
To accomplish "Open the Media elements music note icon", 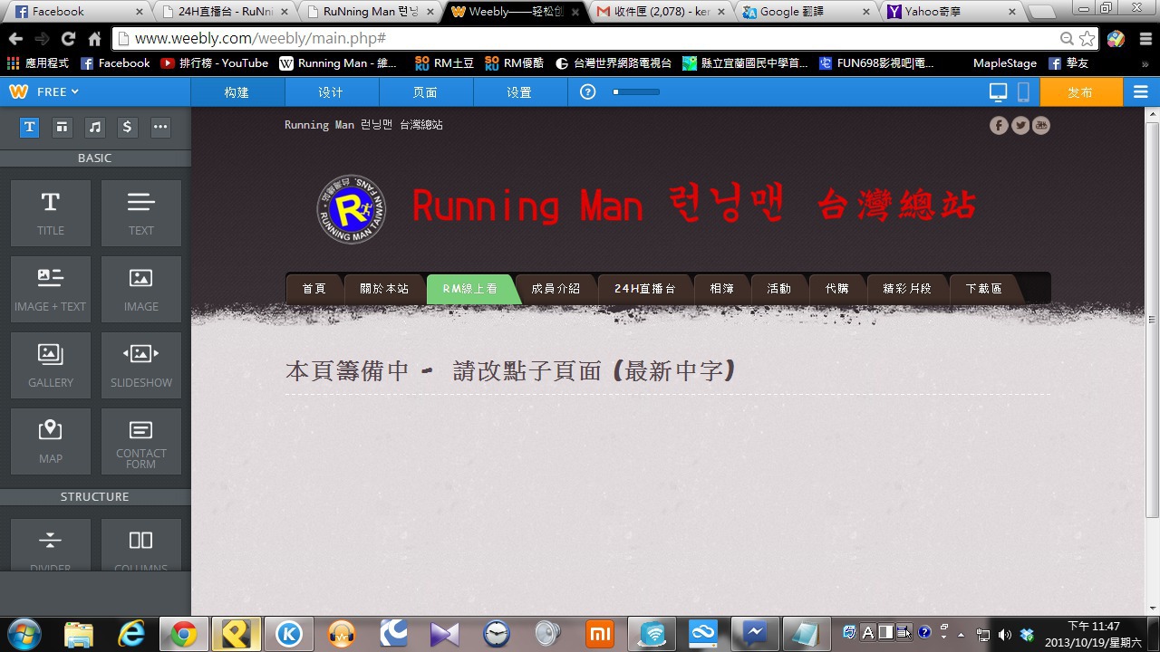I will point(94,128).
